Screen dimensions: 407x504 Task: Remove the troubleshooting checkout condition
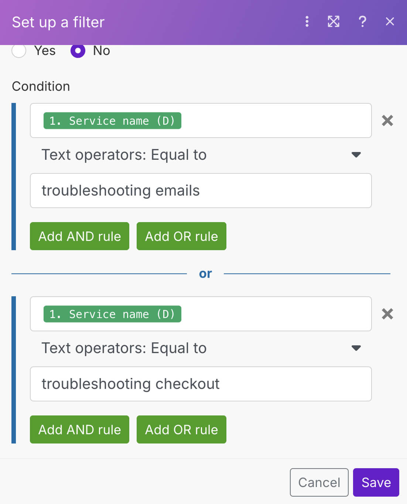pos(387,314)
